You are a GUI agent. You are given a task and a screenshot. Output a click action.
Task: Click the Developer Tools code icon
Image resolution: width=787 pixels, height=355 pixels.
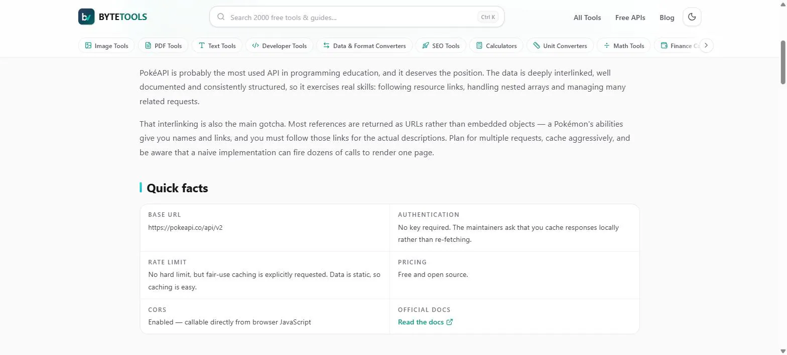point(255,46)
